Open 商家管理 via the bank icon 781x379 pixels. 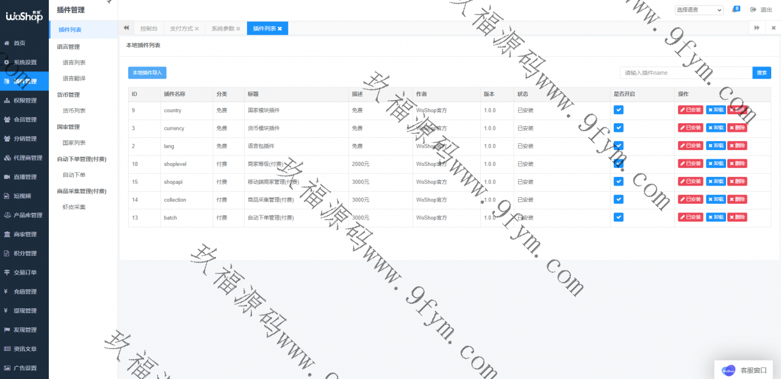[7, 234]
